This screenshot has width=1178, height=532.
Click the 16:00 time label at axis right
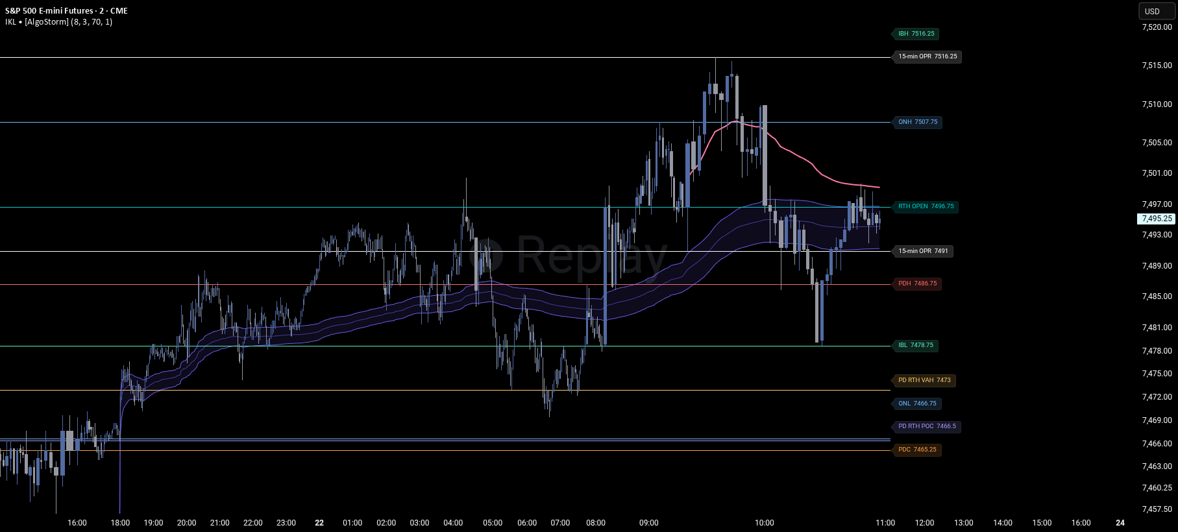(x=1081, y=523)
